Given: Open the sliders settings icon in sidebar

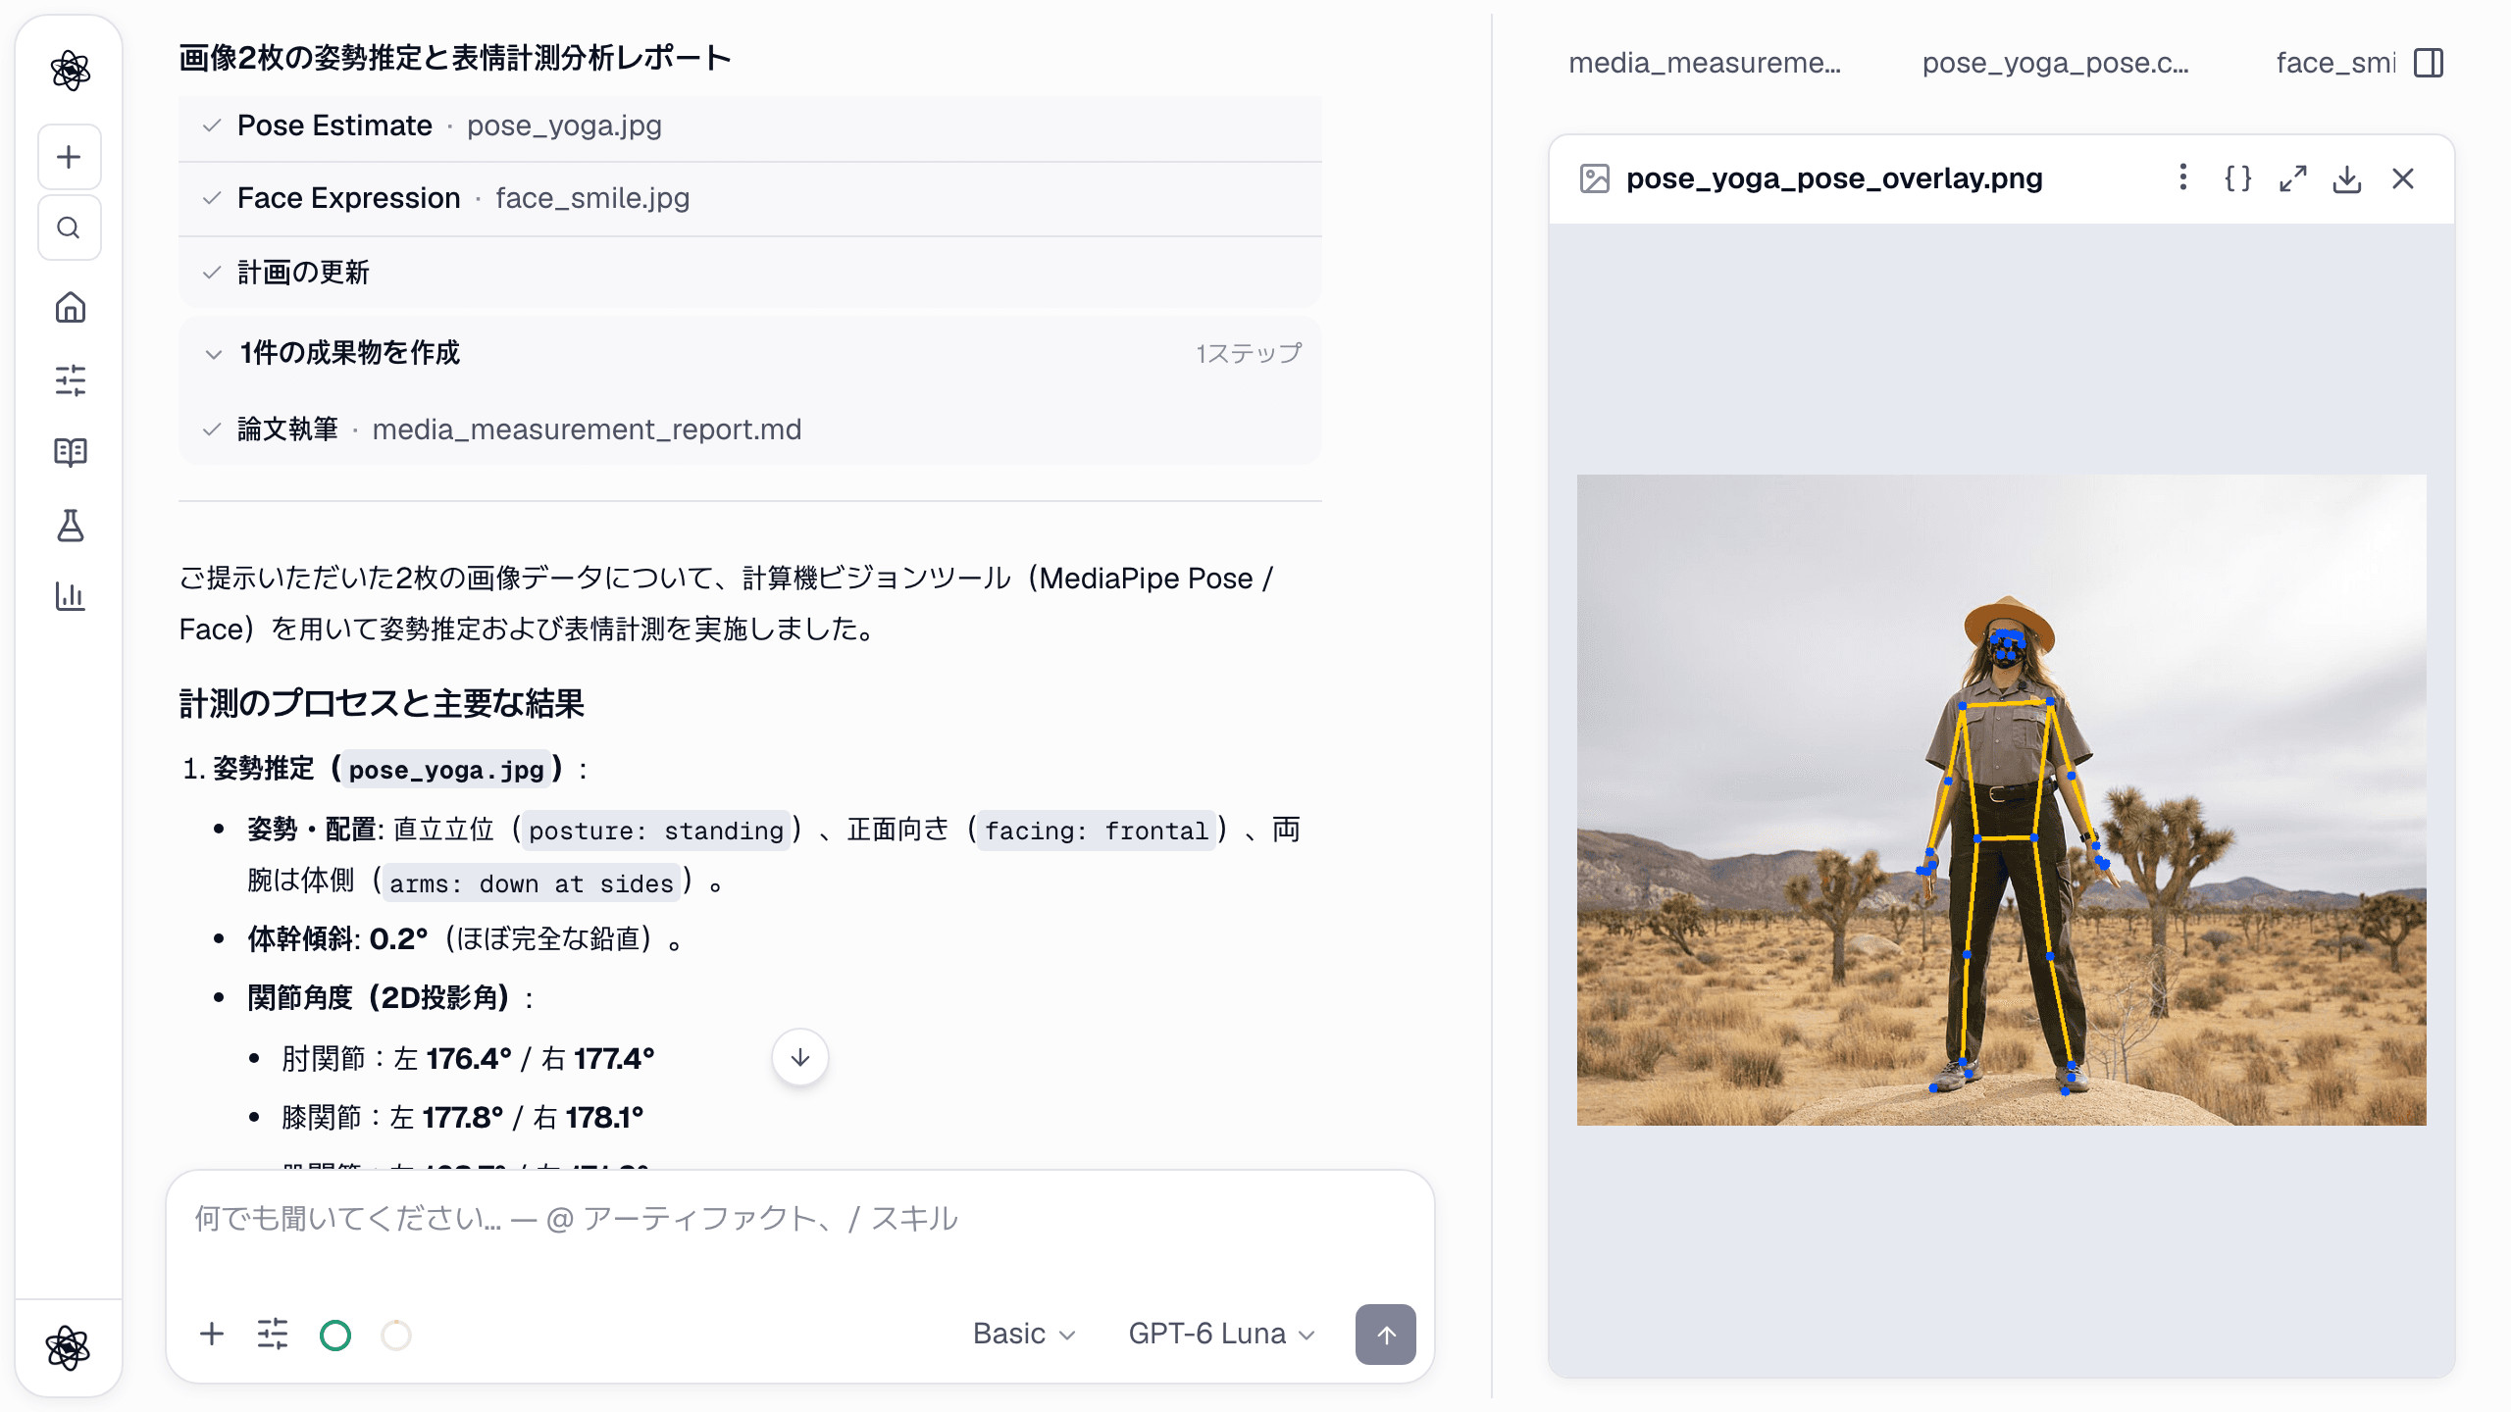Looking at the screenshot, I should [x=70, y=380].
